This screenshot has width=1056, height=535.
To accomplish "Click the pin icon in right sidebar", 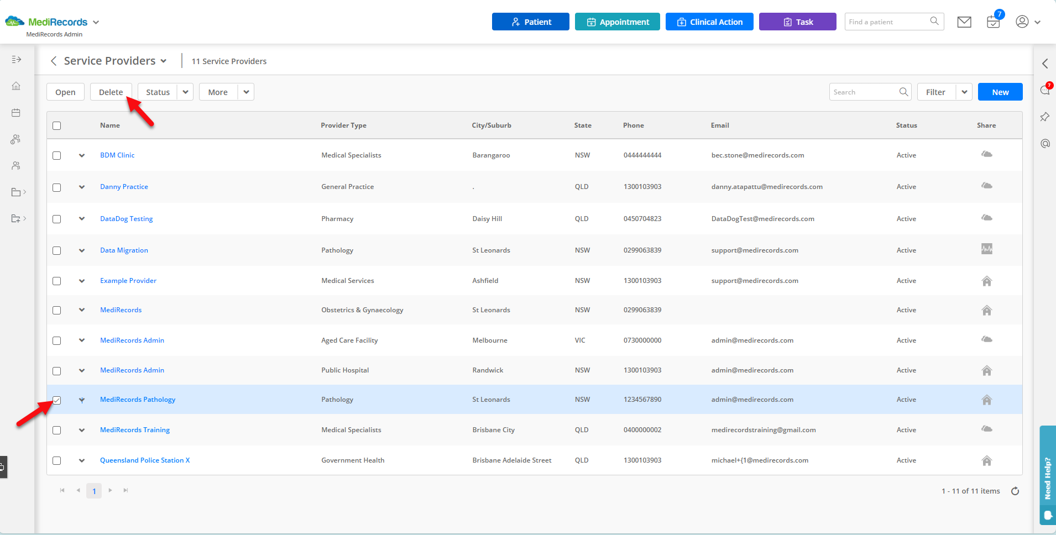I will click(1045, 117).
